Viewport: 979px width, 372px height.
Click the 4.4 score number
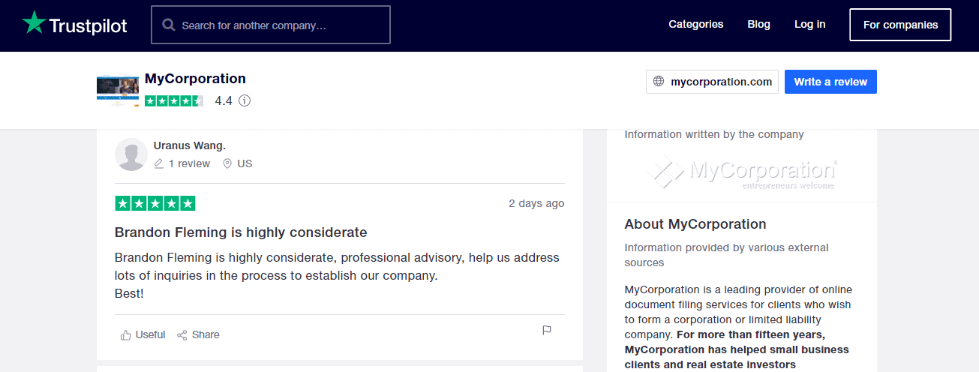point(224,100)
